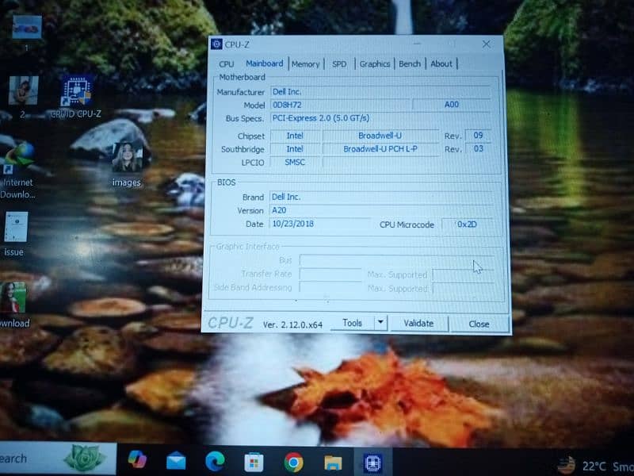This screenshot has height=476, width=634.
Task: Open the 'images' desktop file
Action: click(x=127, y=159)
